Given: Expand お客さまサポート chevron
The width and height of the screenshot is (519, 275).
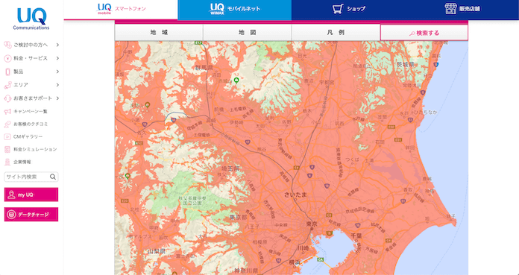Looking at the screenshot, I should pyautogui.click(x=57, y=98).
